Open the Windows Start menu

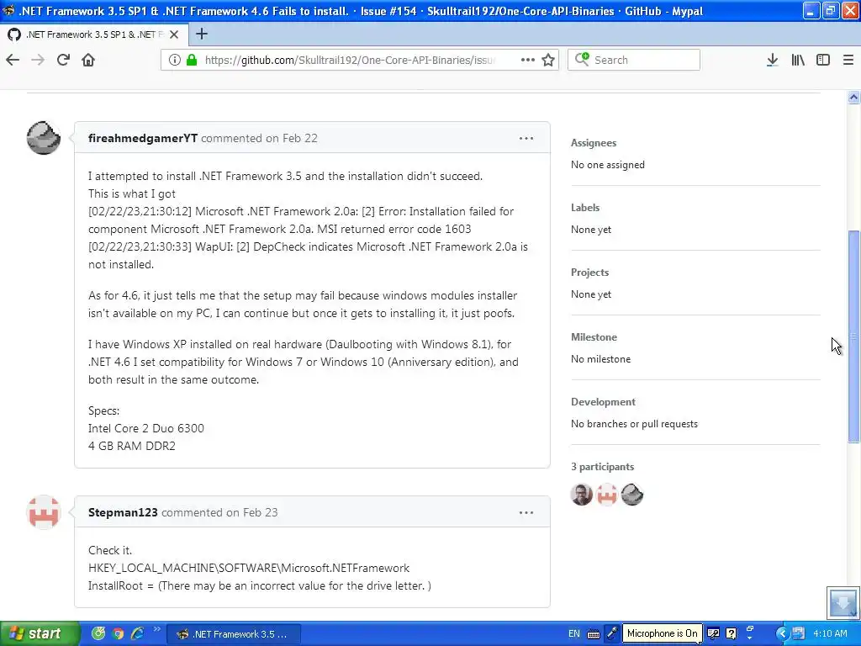[39, 634]
